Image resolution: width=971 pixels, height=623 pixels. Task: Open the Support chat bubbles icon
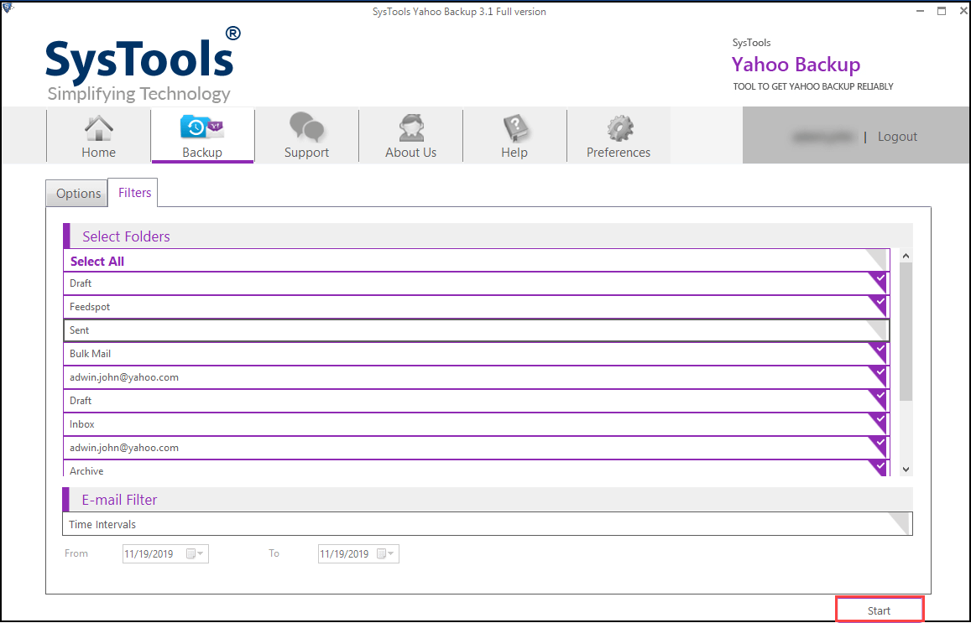point(306,127)
